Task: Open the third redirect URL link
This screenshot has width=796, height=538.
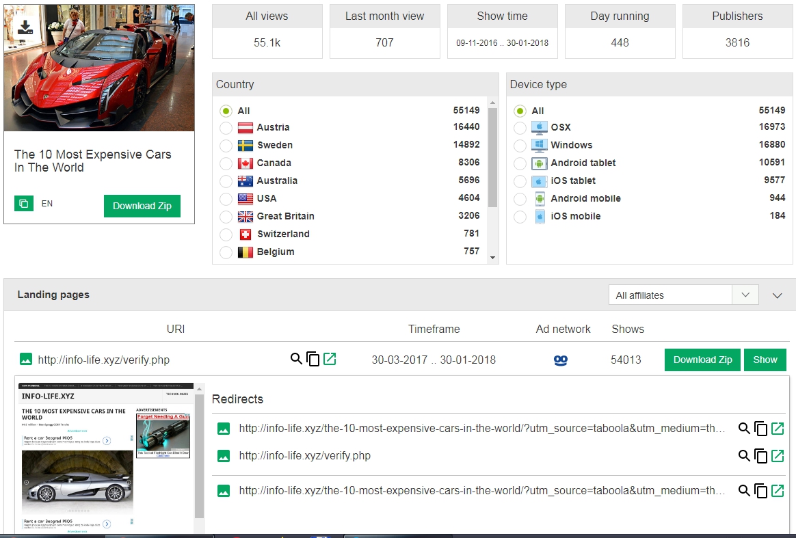Action: (x=481, y=491)
